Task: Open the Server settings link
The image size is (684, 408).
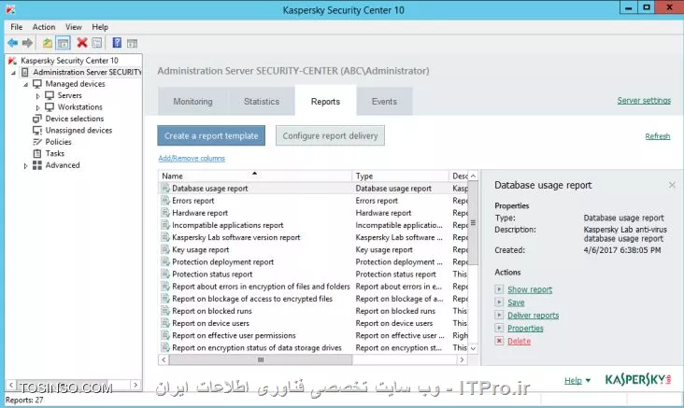Action: click(x=644, y=100)
